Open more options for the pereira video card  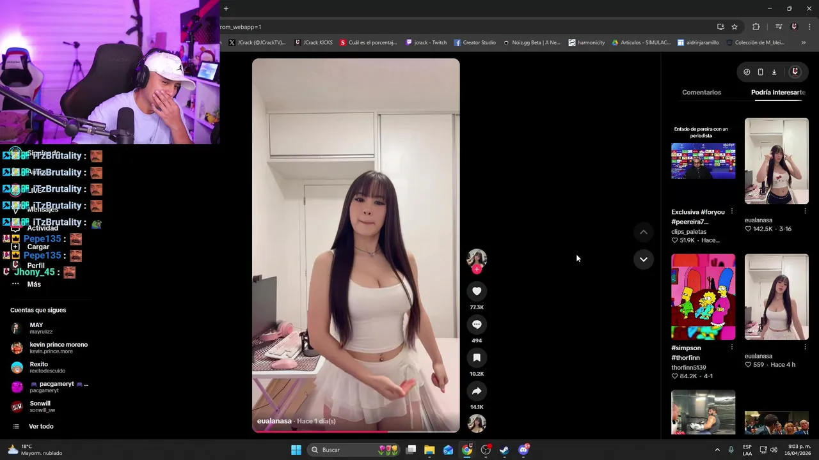[732, 211]
